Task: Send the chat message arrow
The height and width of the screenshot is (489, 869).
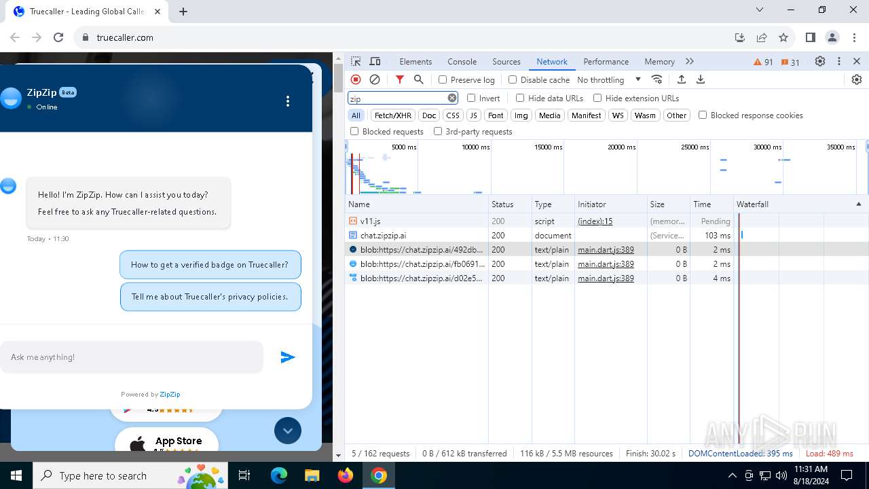Action: 288,357
